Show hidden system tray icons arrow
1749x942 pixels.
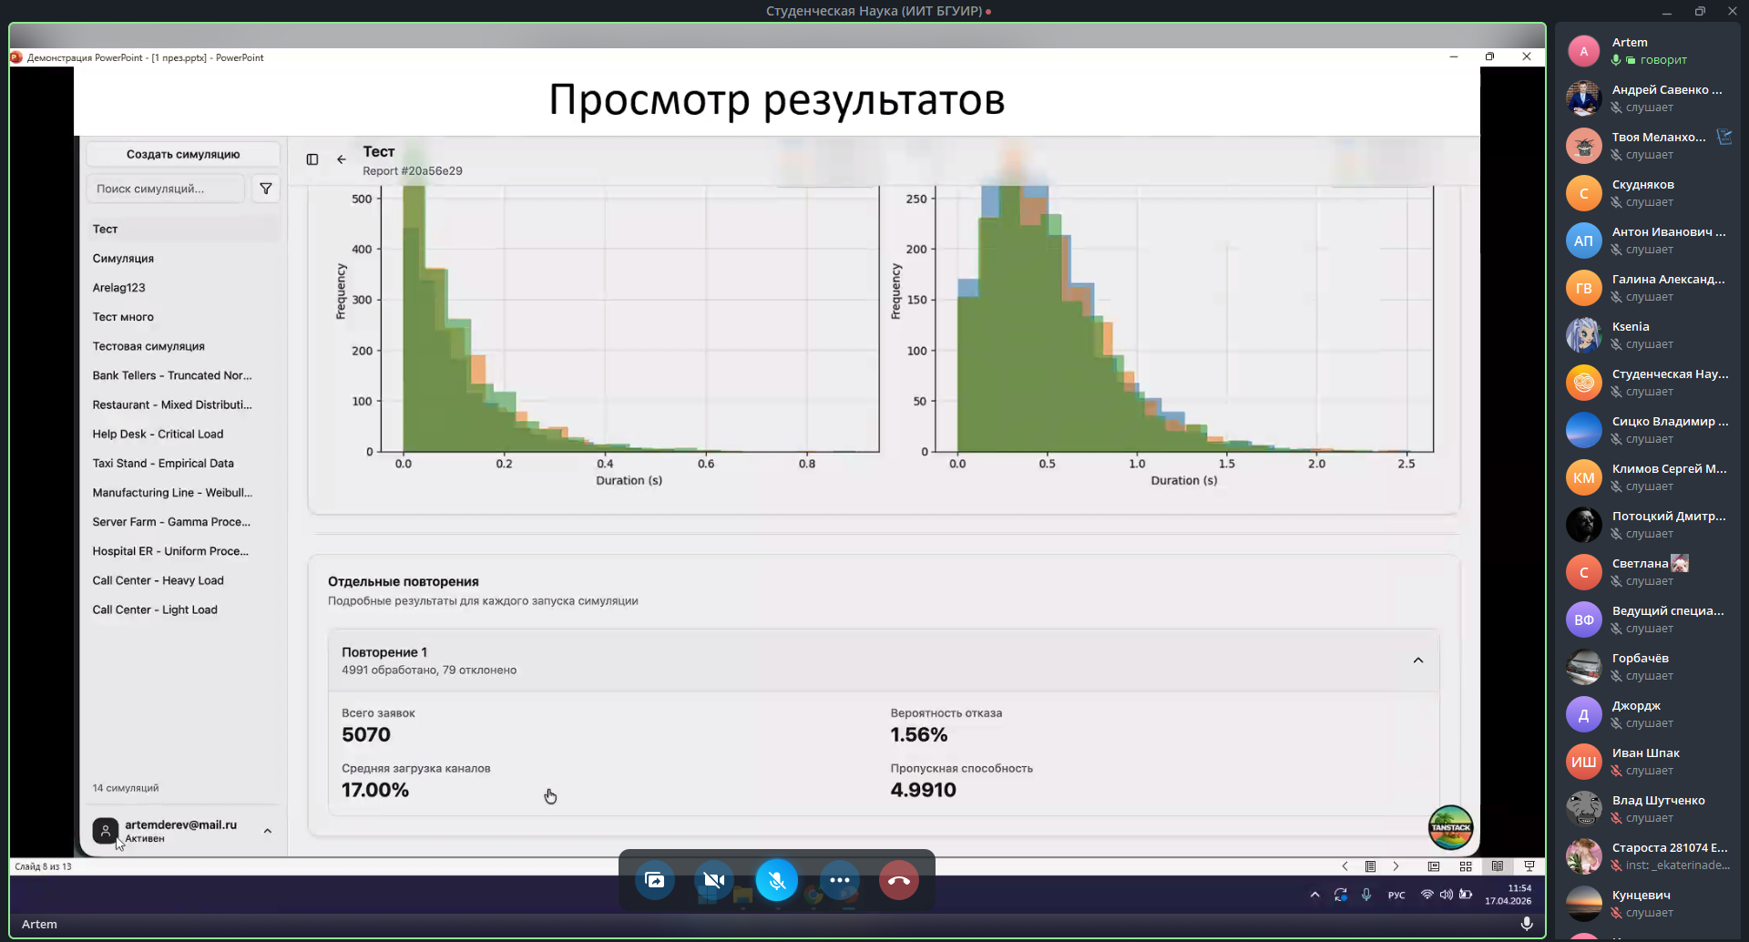[x=1314, y=895]
